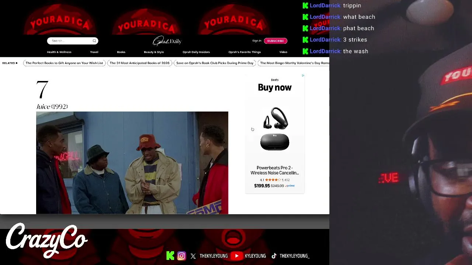Click the '3 strikes' chat message text
The image size is (472, 265).
[x=355, y=40]
